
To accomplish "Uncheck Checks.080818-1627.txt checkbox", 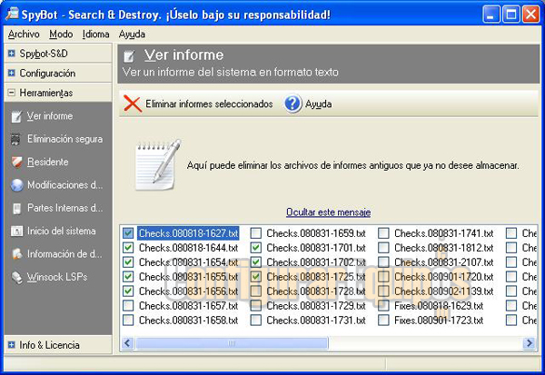I will tap(128, 233).
